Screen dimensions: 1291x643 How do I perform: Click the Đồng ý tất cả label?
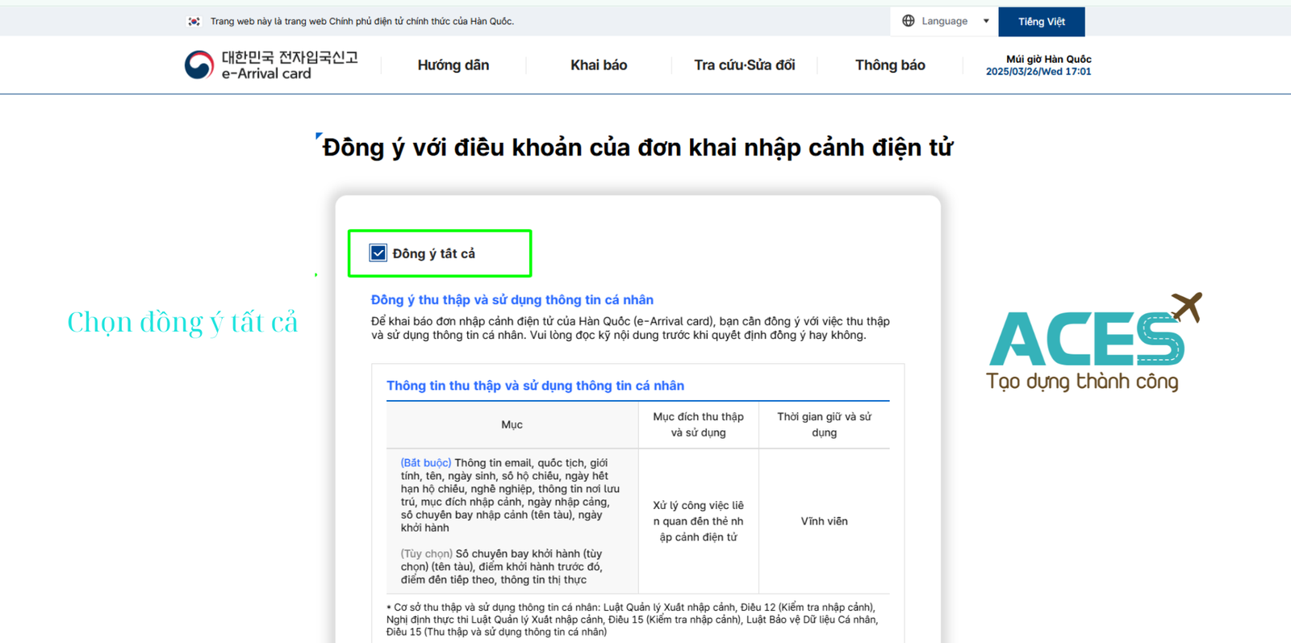pos(434,253)
